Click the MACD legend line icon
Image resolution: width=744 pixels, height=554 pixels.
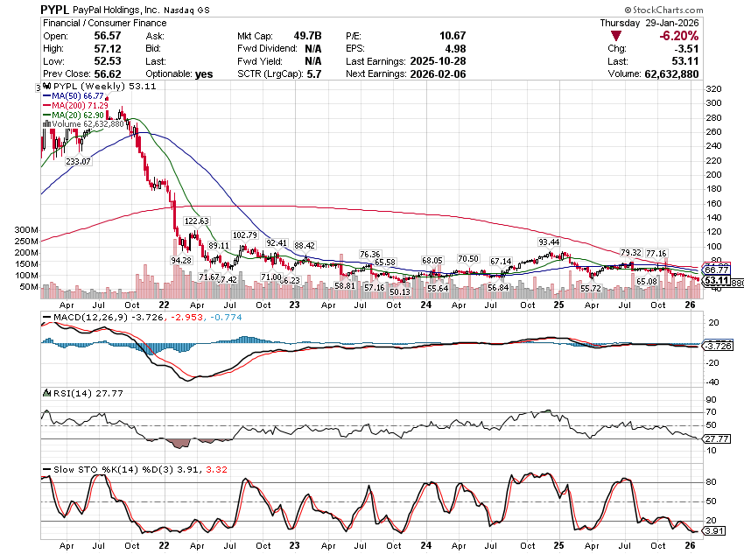[x=45, y=316]
